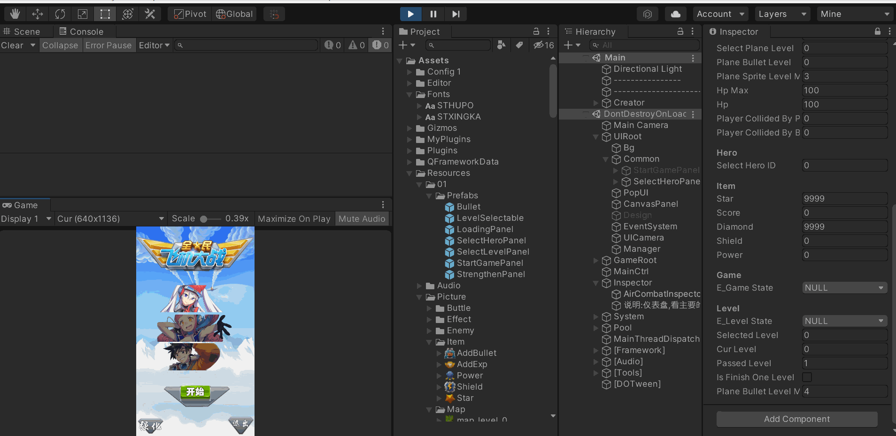Screen dimensions: 896x436
Task: Switch to Console tab
Action: 81,31
